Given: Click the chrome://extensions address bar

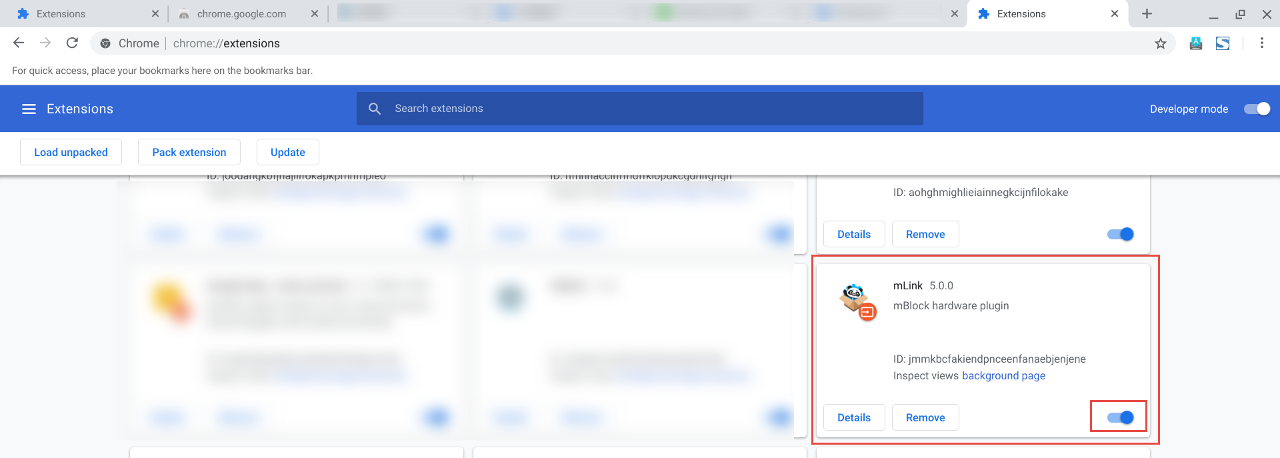Looking at the screenshot, I should click(x=633, y=43).
